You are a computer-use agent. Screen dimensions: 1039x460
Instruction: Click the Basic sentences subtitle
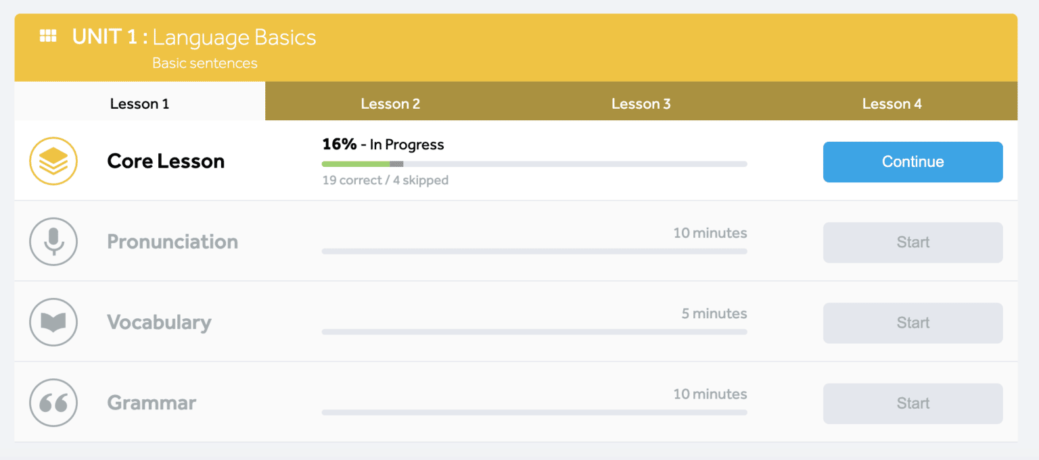[x=204, y=63]
